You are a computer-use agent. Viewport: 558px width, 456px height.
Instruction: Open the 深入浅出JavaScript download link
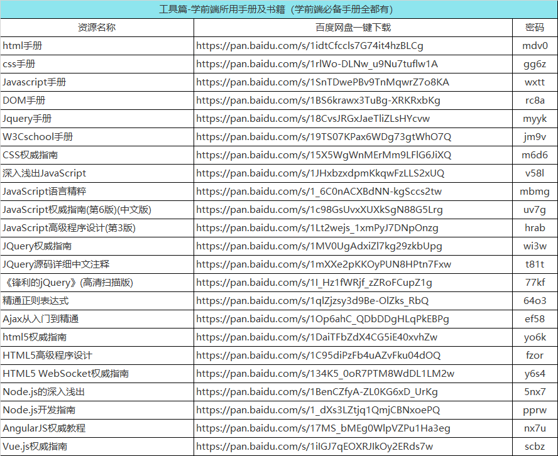[320, 173]
